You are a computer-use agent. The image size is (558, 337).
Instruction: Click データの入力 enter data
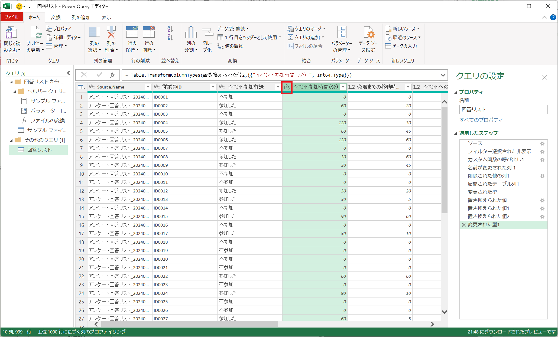pos(401,46)
